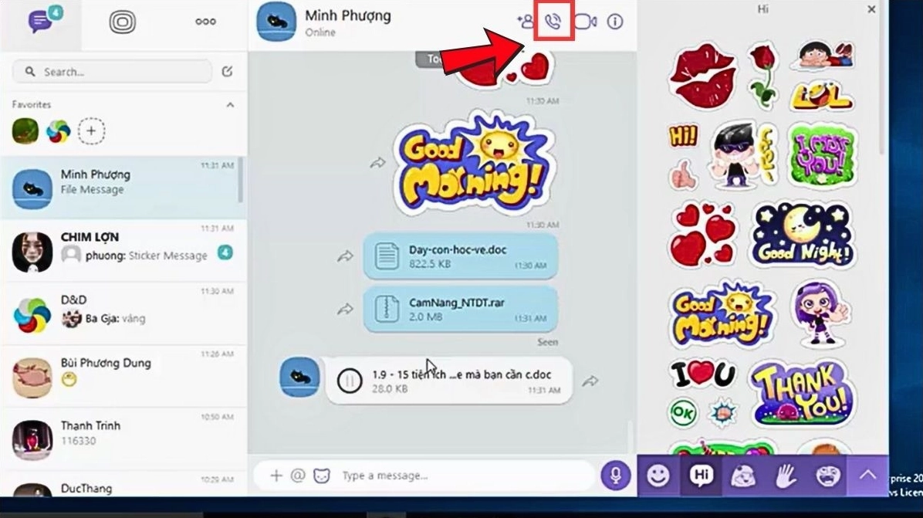Play the shared audio file in chat

tap(350, 379)
